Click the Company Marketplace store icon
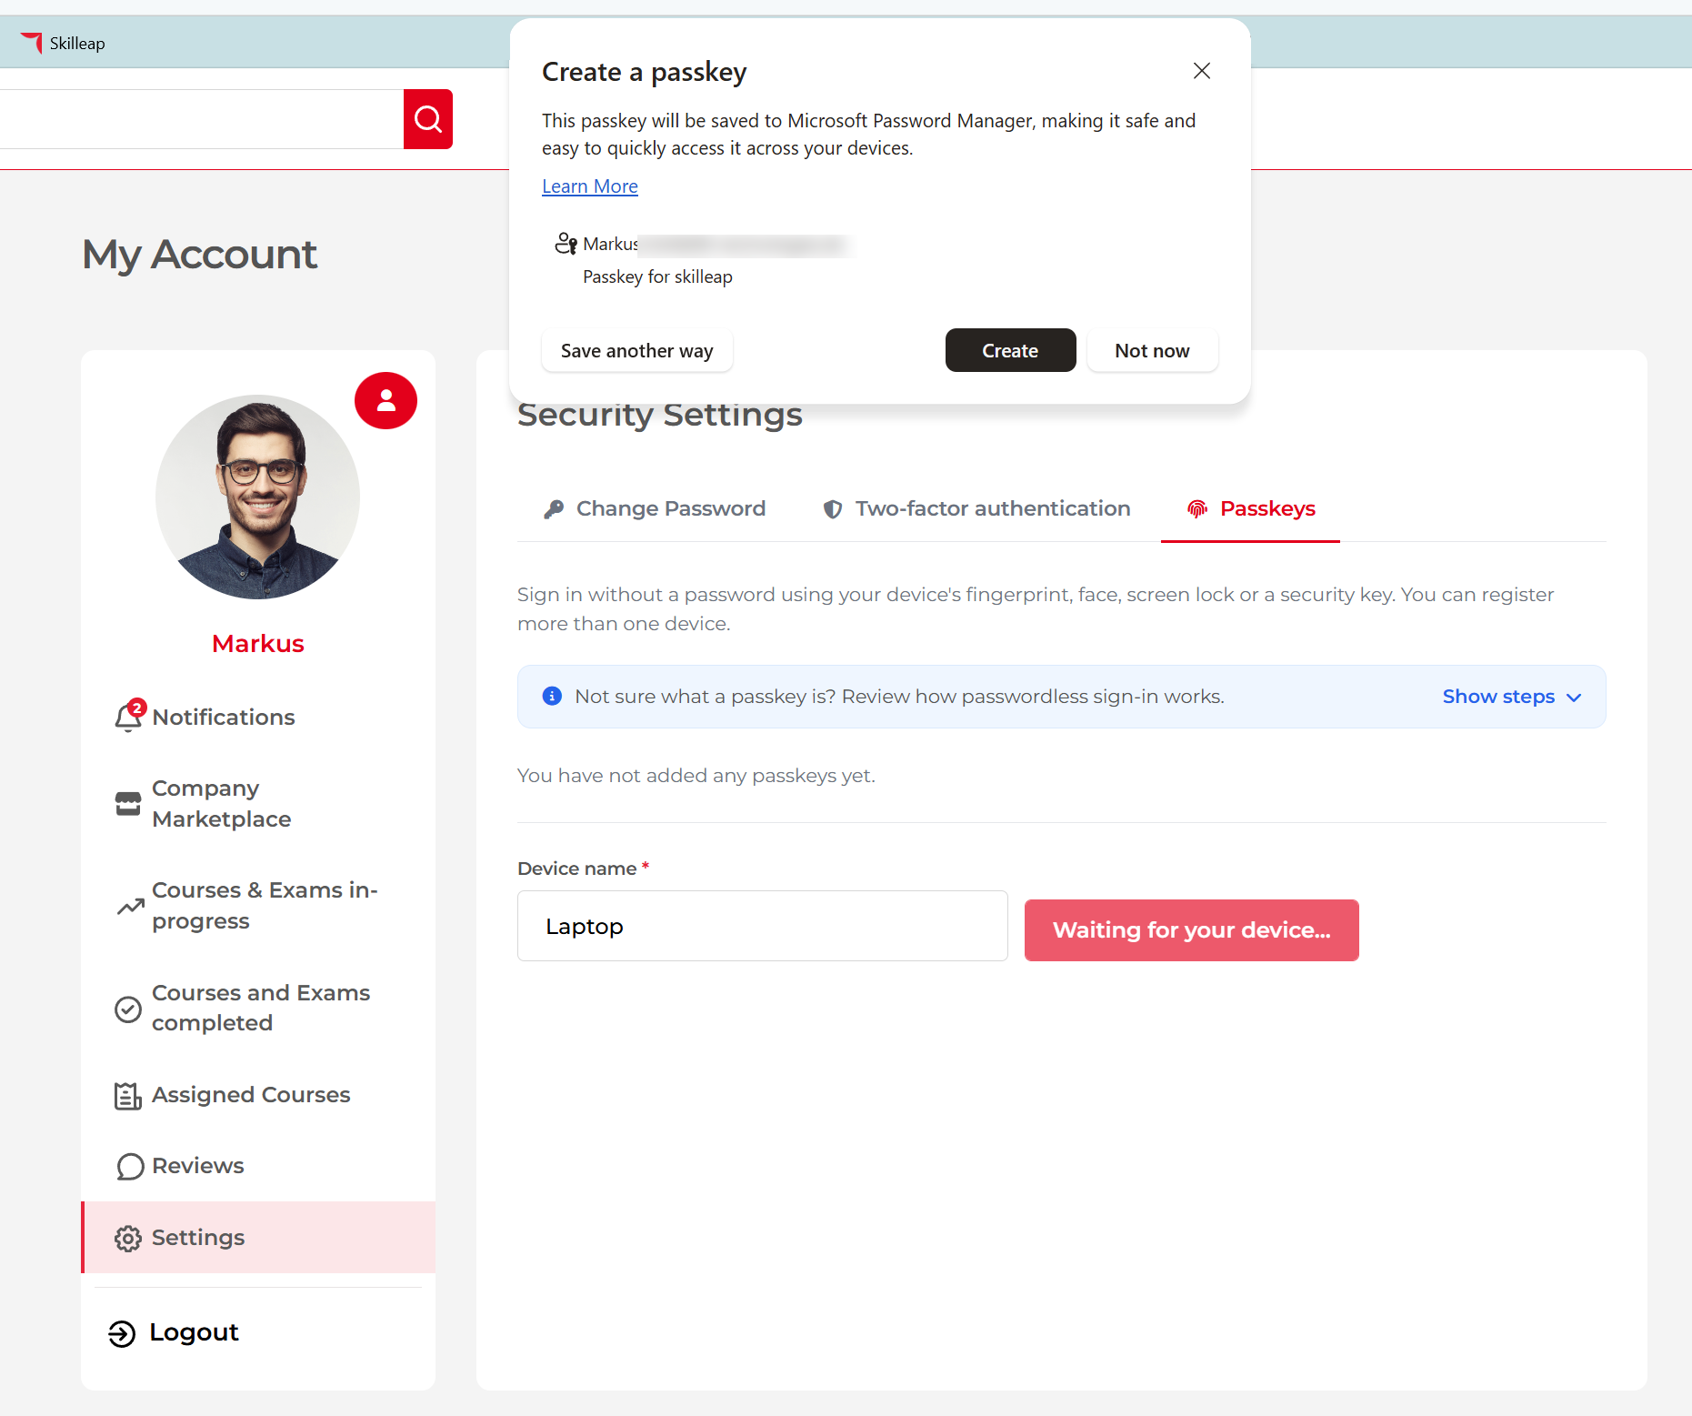Viewport: 1692px width, 1416px height. click(x=128, y=804)
